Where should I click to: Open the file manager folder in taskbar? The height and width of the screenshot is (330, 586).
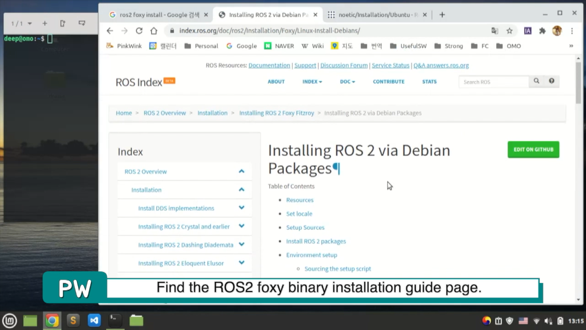[136, 320]
